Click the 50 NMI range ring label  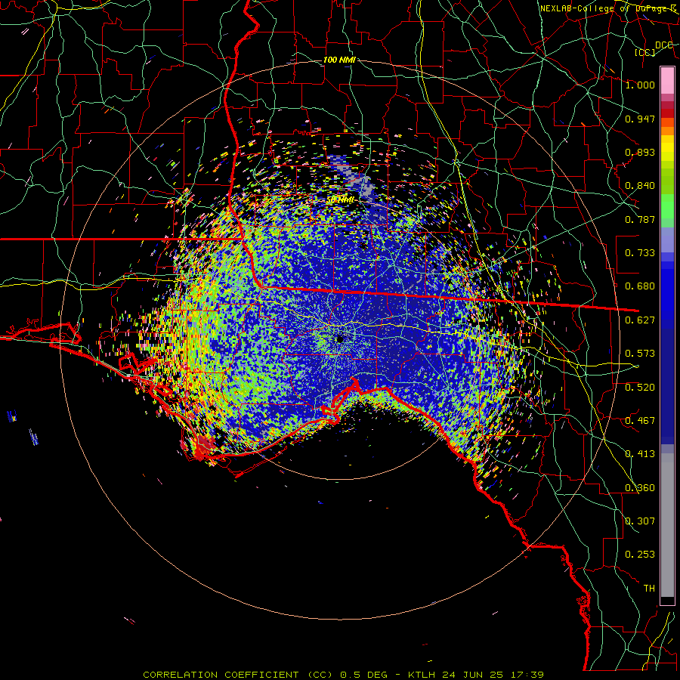pyautogui.click(x=340, y=200)
